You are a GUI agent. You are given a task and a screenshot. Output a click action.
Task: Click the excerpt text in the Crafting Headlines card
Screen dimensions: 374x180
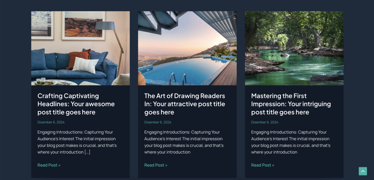click(77, 142)
